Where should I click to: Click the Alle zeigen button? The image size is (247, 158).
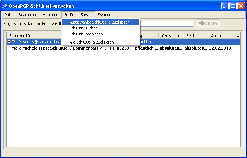coord(208,24)
